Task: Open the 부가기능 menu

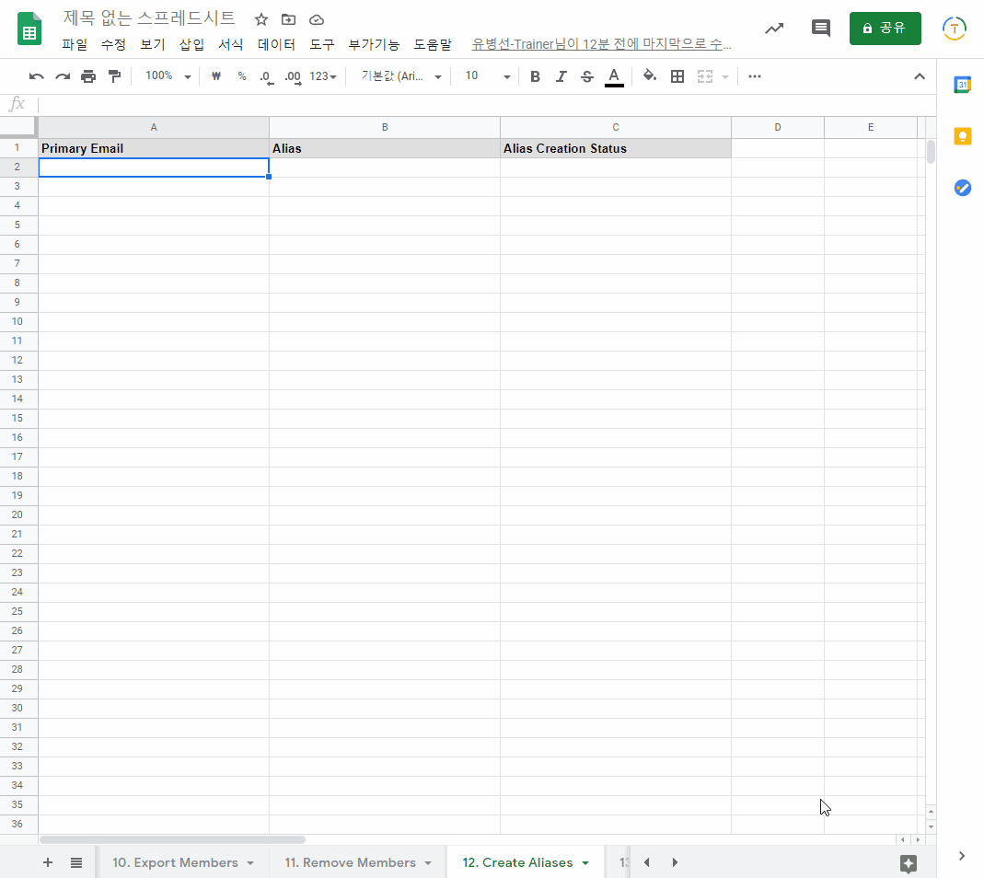Action: (374, 44)
